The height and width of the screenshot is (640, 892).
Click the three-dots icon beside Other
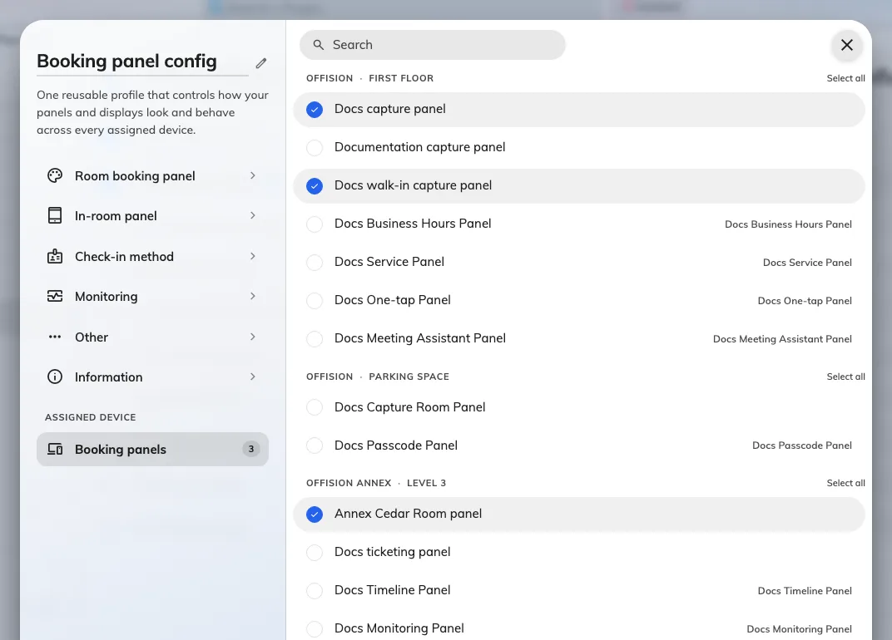tap(55, 337)
